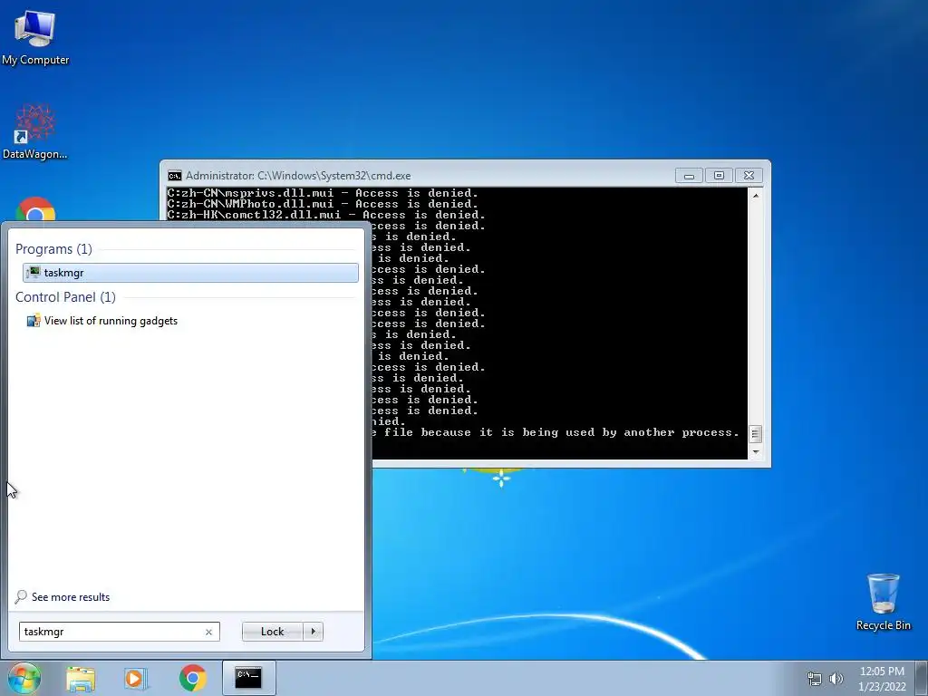Minimize the cmd.exe window
Viewport: 928px width, 696px height.
point(689,176)
